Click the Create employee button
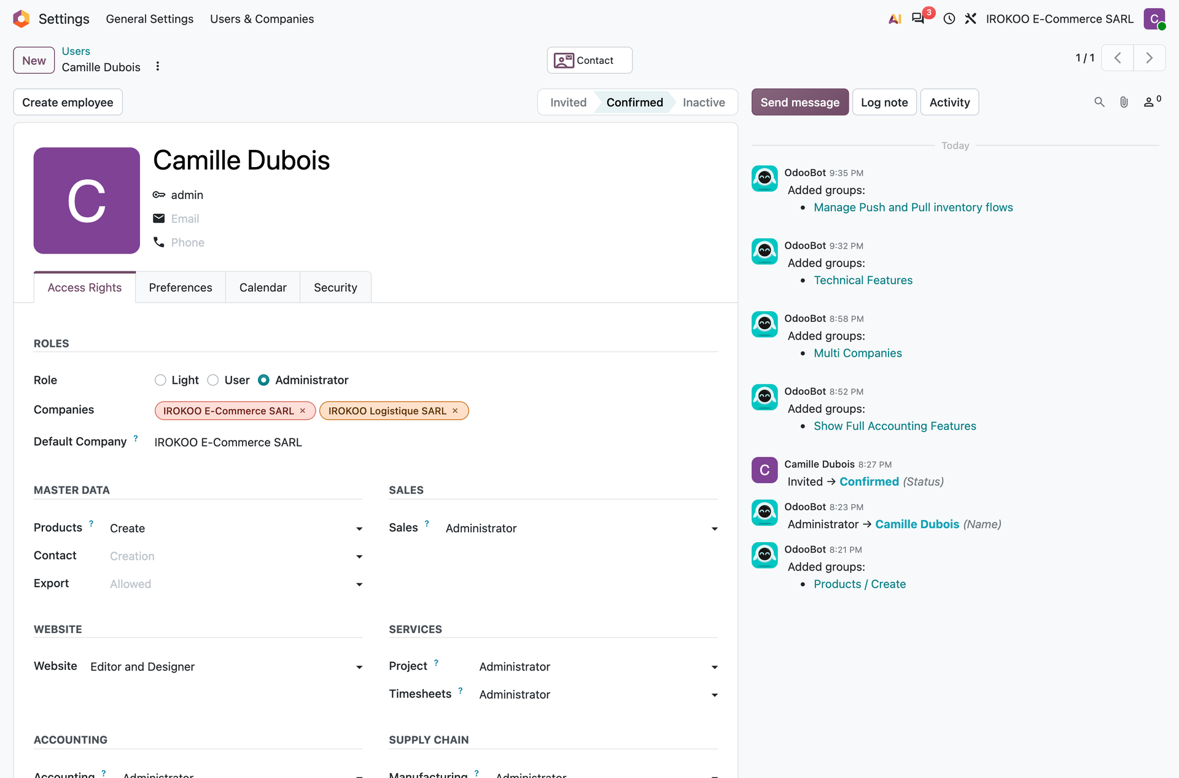The height and width of the screenshot is (778, 1179). tap(68, 103)
